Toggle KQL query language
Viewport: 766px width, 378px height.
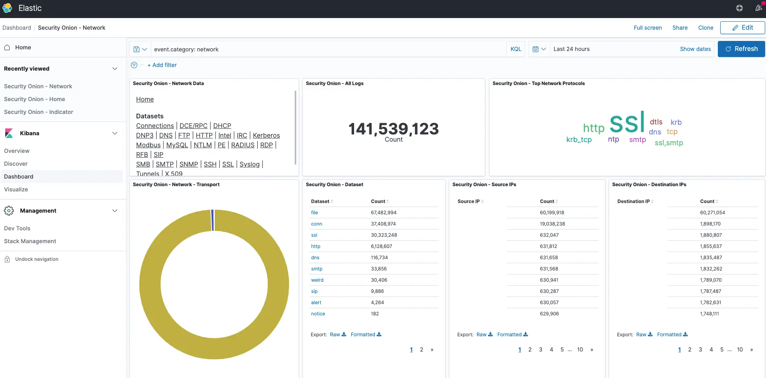(x=516, y=49)
